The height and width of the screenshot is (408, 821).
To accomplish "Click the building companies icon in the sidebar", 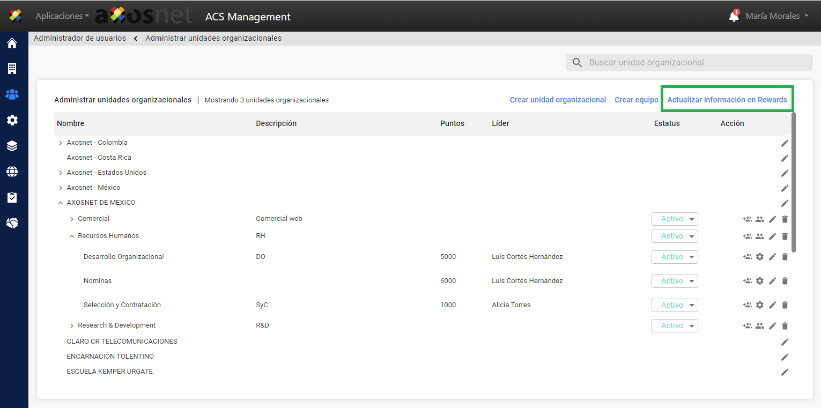I will [12, 69].
